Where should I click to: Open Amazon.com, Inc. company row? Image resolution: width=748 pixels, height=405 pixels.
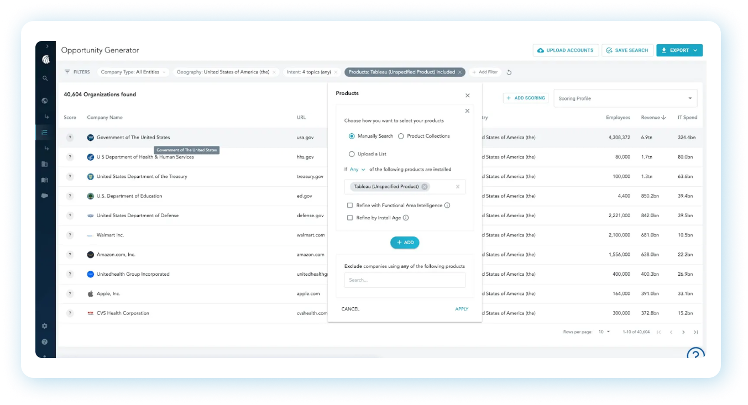(380, 255)
